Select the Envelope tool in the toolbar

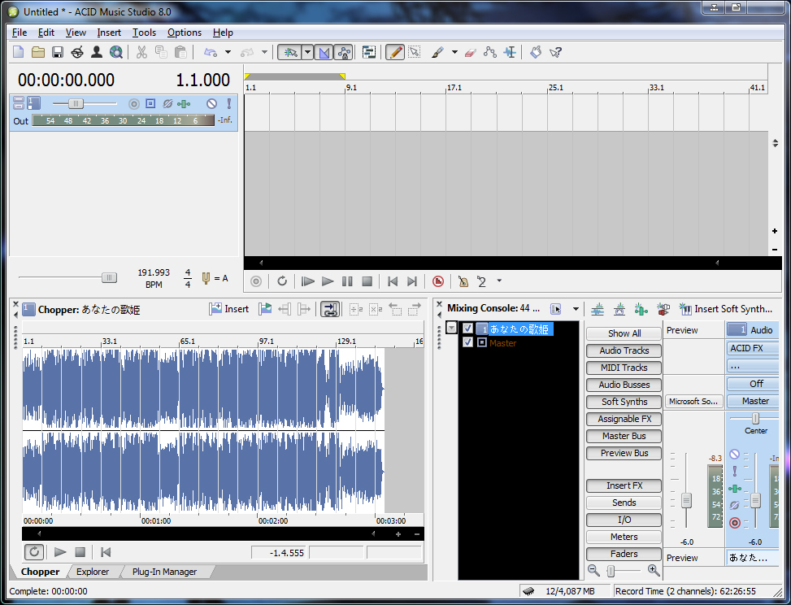490,52
